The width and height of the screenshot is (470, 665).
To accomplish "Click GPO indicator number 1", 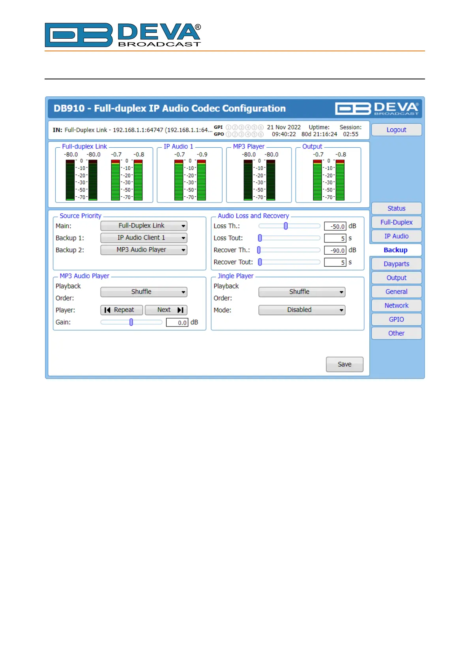I will click(228, 134).
